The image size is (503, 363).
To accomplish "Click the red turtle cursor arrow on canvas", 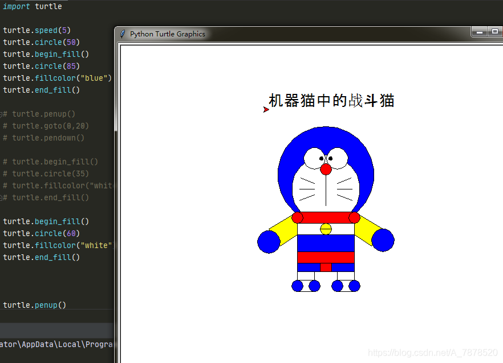I will coord(266,109).
